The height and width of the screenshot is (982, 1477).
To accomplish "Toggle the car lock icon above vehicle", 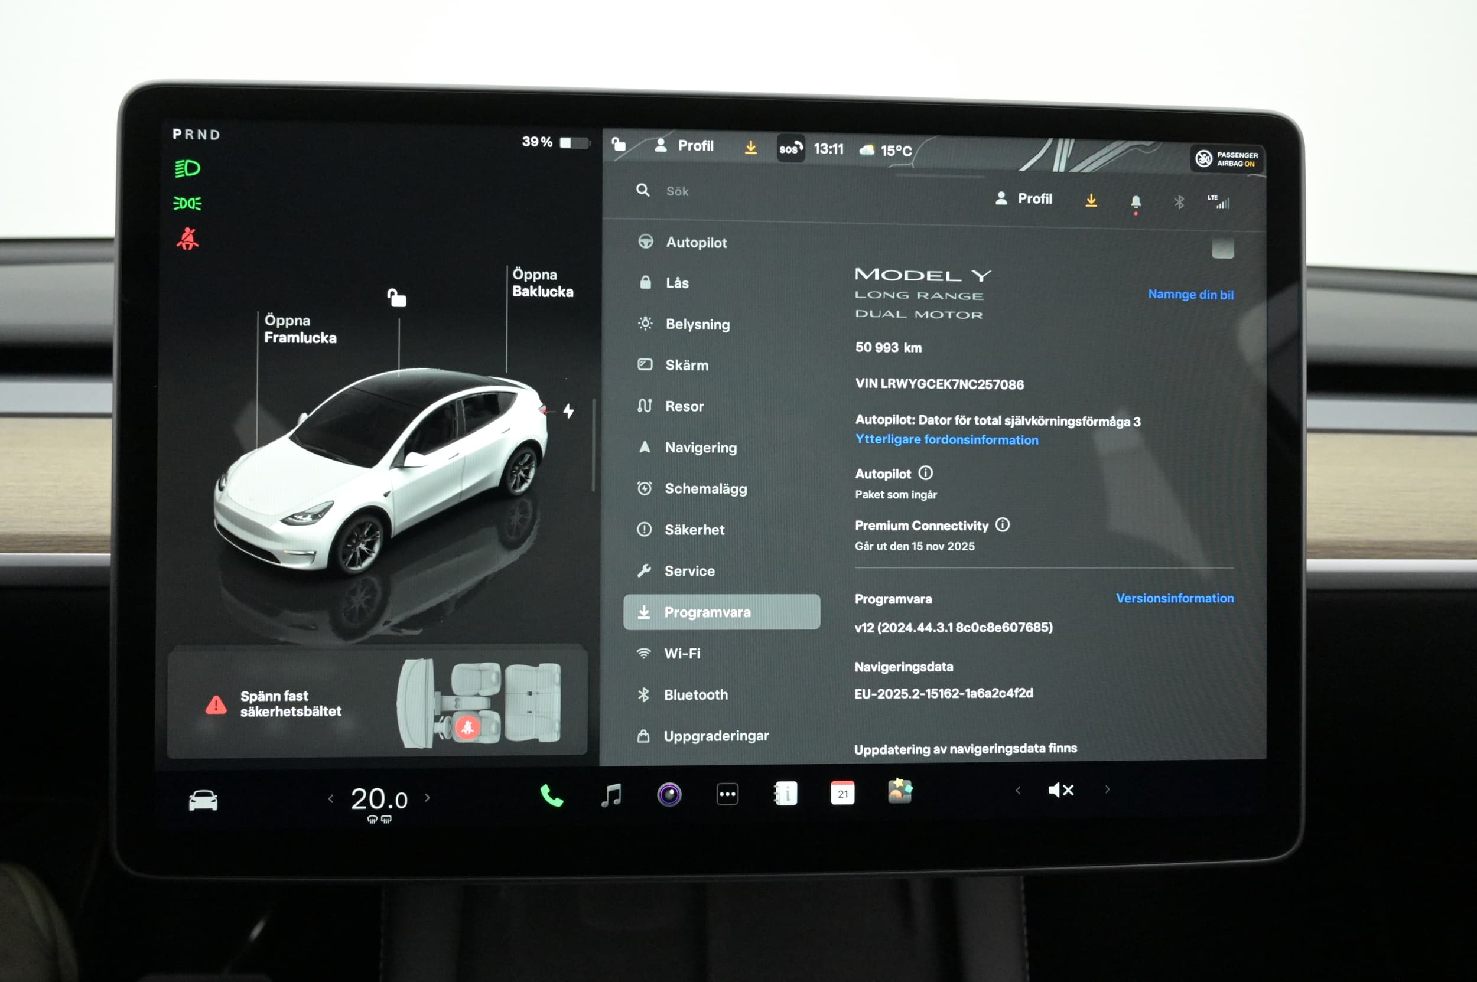I will pyautogui.click(x=396, y=298).
